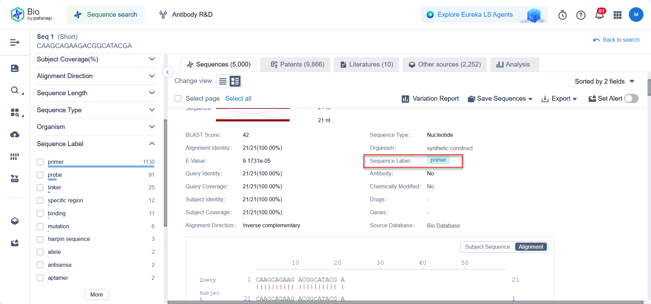Collapse the filter panel arrow

[x=168, y=72]
